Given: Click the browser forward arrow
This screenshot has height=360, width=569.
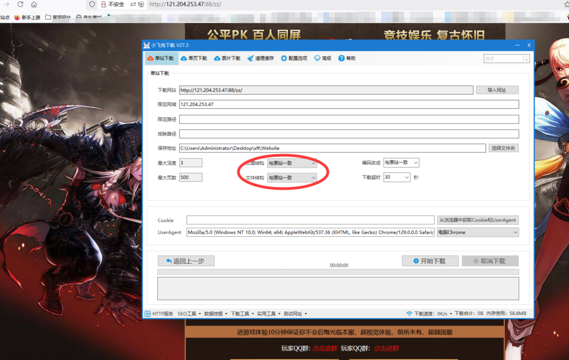Looking at the screenshot, I should (x=7, y=4).
